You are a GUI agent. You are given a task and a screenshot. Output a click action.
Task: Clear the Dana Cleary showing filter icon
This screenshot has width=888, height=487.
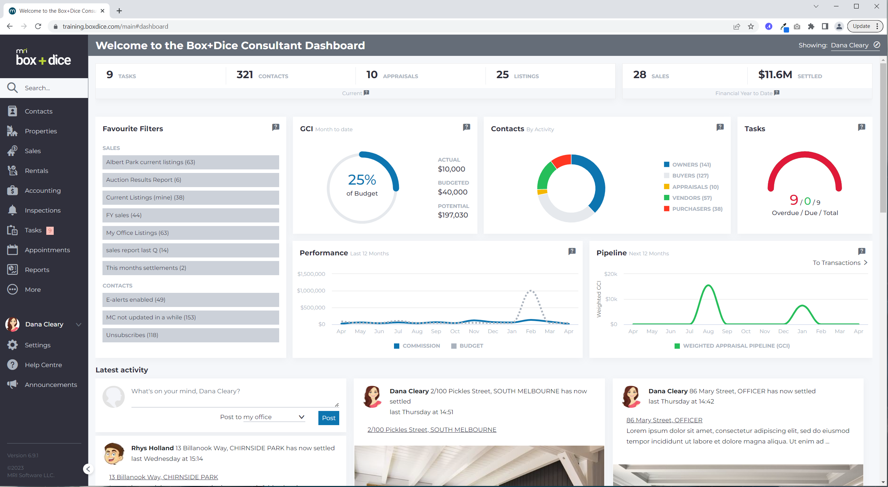click(x=877, y=45)
